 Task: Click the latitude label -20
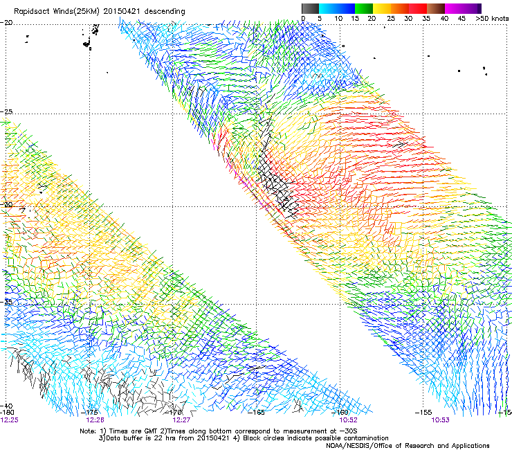(6, 23)
